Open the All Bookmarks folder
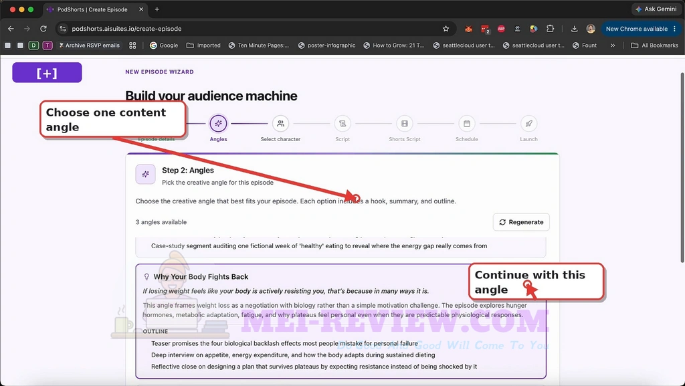The width and height of the screenshot is (685, 386). [654, 45]
